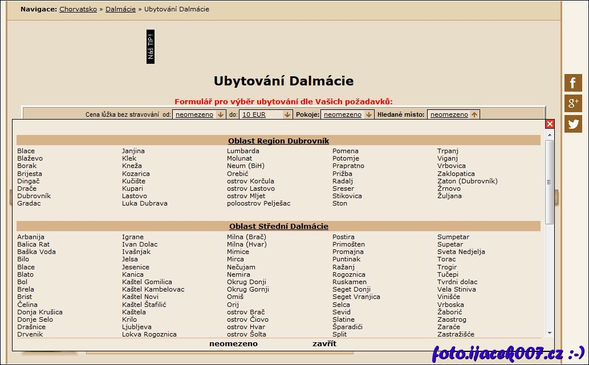The image size is (589, 365).
Task: Click the Google Plus share icon
Action: coord(573,103)
